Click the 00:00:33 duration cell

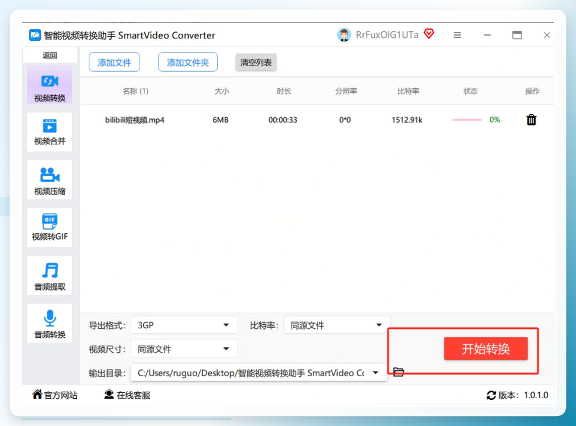pos(283,120)
